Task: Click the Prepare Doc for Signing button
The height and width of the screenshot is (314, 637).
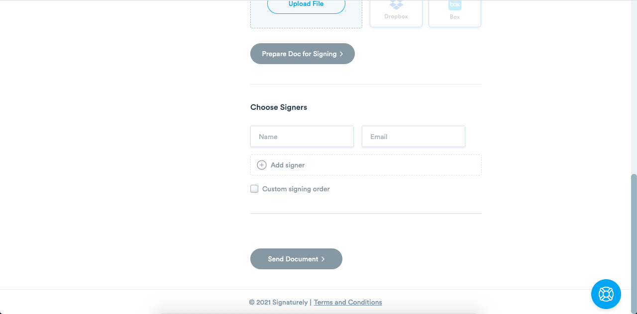Action: (299, 54)
